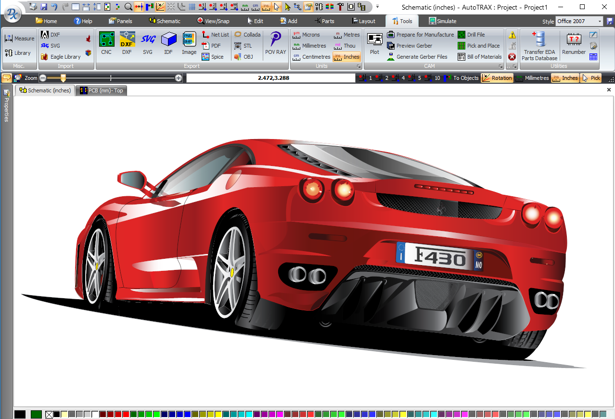Expand the CAM group dialog launcher
The height and width of the screenshot is (419, 615).
pyautogui.click(x=500, y=66)
